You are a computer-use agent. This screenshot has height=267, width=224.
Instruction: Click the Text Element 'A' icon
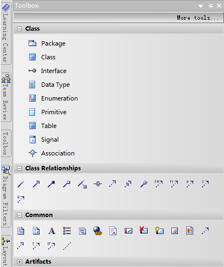tap(52, 231)
